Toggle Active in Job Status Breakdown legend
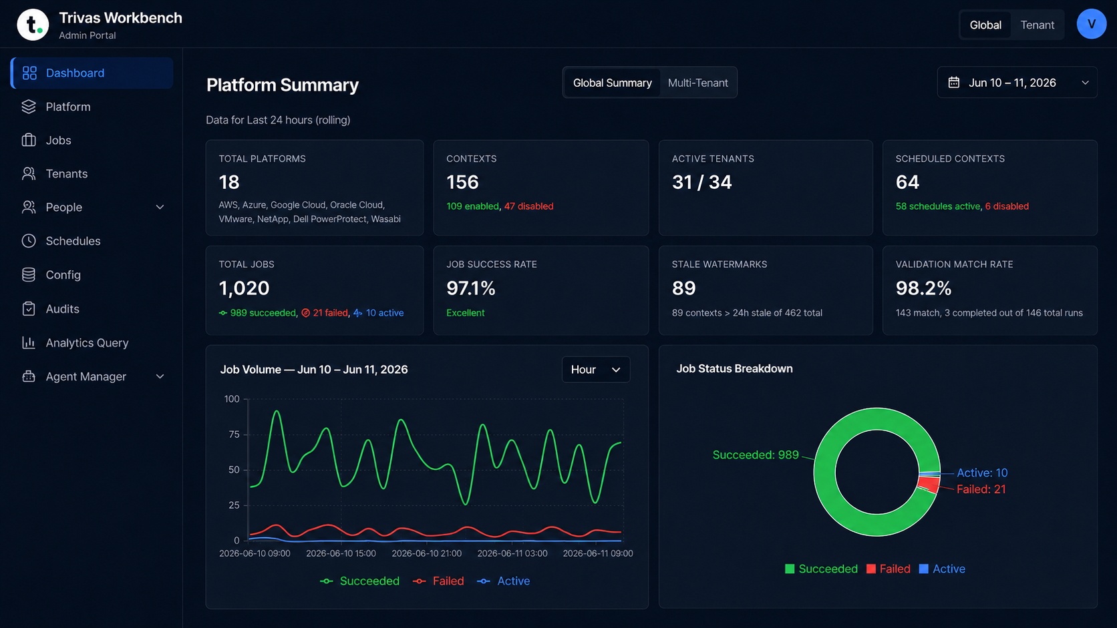Image resolution: width=1117 pixels, height=628 pixels. pos(942,569)
